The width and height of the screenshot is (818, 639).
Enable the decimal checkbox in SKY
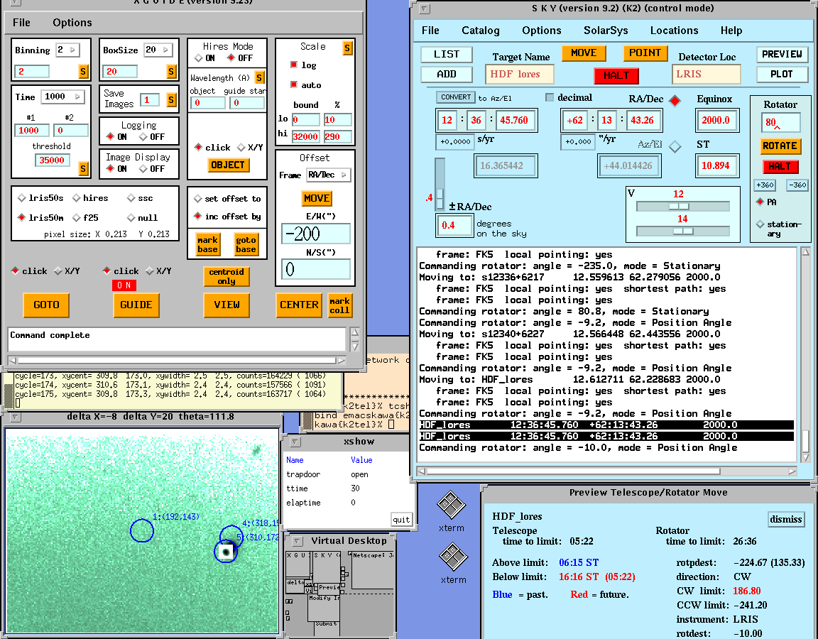click(x=550, y=97)
